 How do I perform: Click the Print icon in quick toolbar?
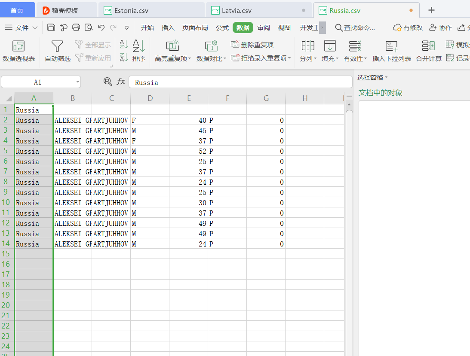click(x=76, y=27)
